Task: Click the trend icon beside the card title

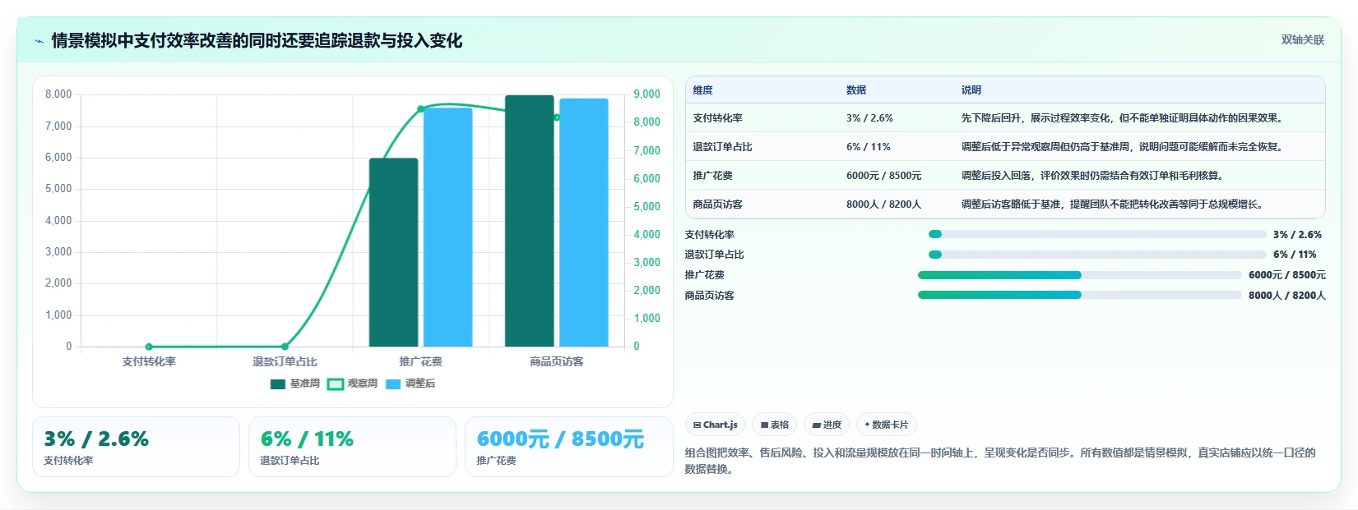Action: tap(39, 41)
